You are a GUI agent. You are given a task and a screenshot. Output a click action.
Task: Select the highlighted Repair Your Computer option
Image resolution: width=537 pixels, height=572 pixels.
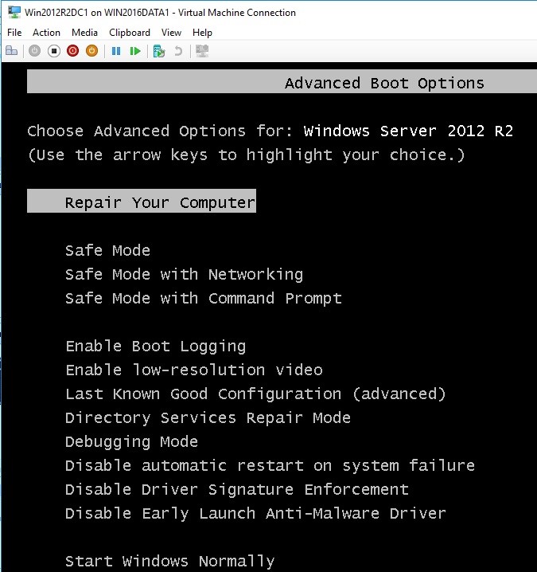142,201
